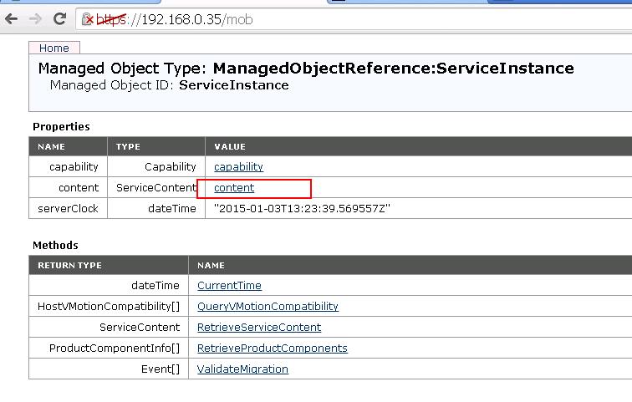Open the QueryVMotionCompatibility method link

(268, 307)
